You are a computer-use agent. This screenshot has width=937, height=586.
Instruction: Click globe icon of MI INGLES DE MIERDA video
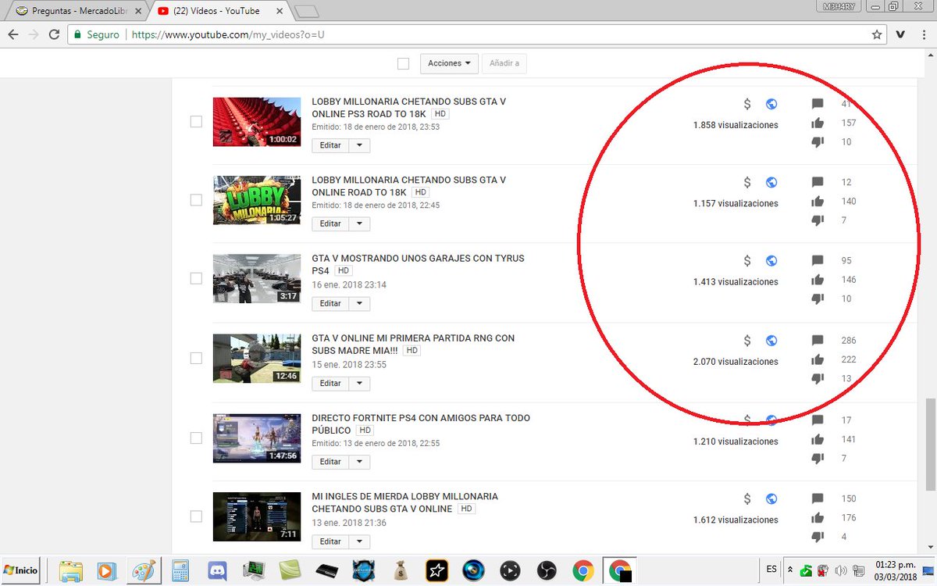771,498
